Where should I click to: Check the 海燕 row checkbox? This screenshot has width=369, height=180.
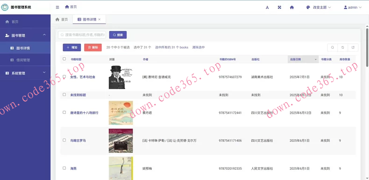coord(64,168)
